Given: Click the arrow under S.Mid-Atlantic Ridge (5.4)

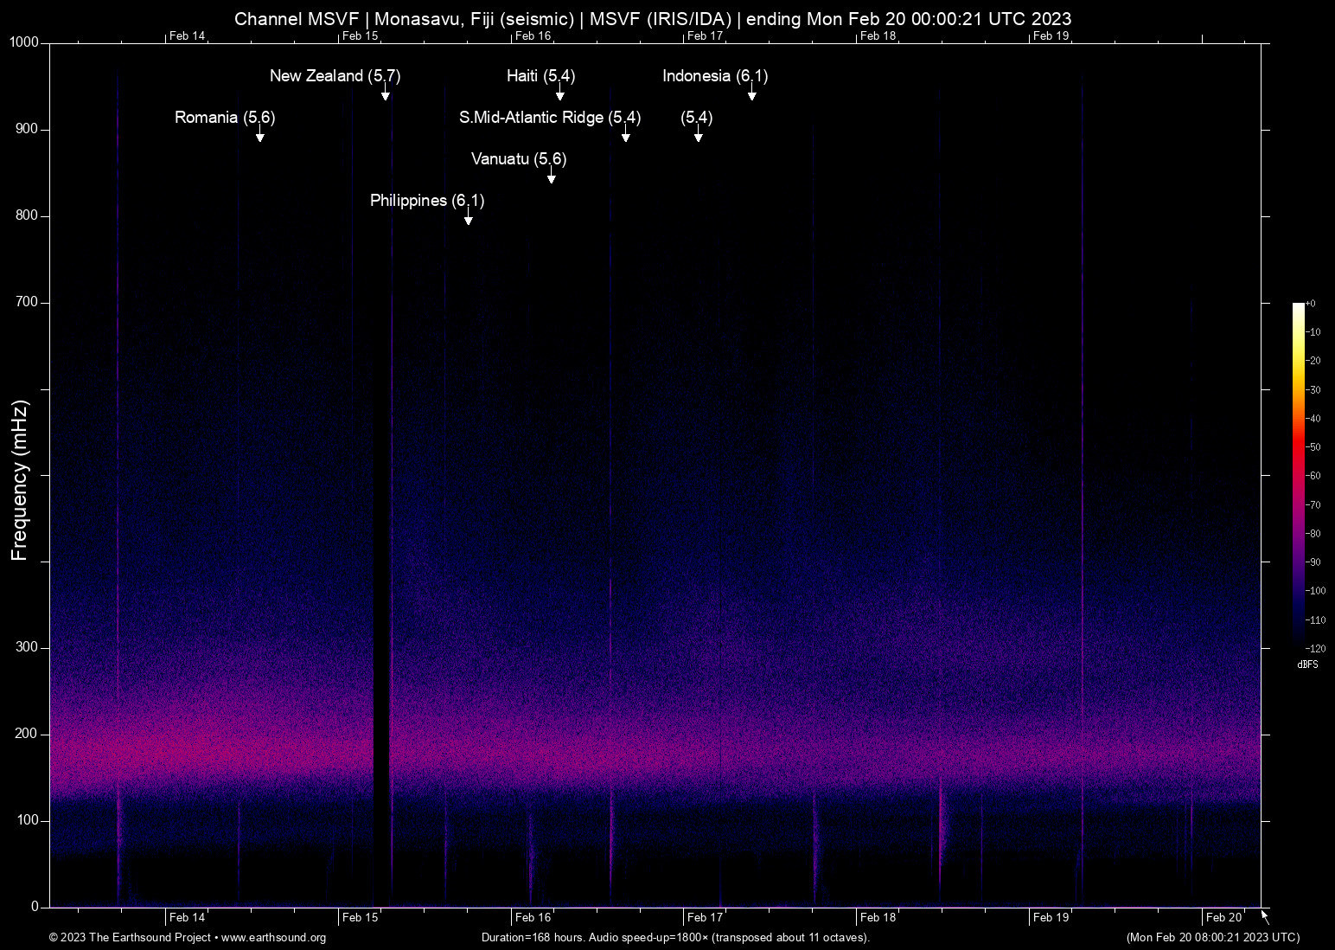Looking at the screenshot, I should coord(625,134).
